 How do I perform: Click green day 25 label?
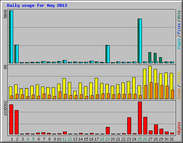pos(139,139)
